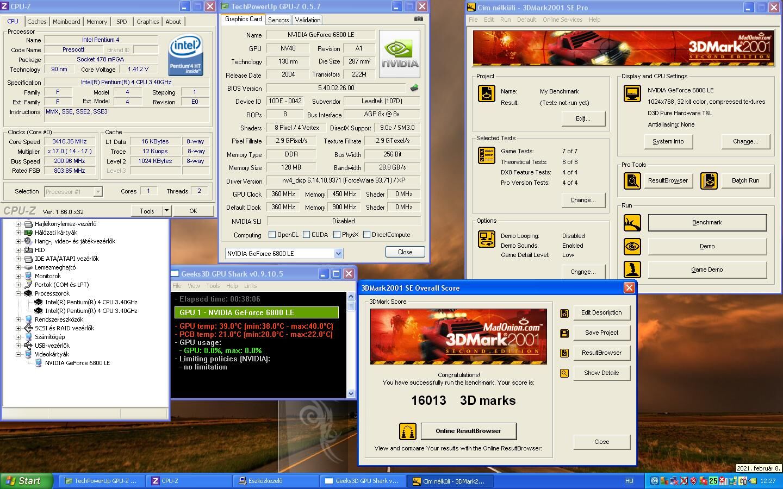
Task: Switch to the Caches tab in CPU-Z
Action: point(37,22)
